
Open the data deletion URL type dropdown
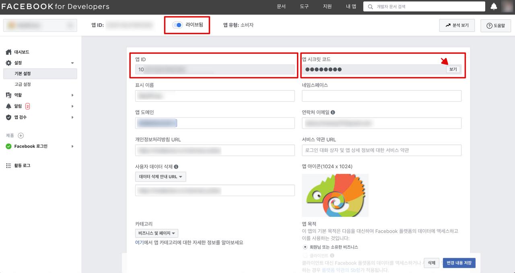[x=161, y=177]
